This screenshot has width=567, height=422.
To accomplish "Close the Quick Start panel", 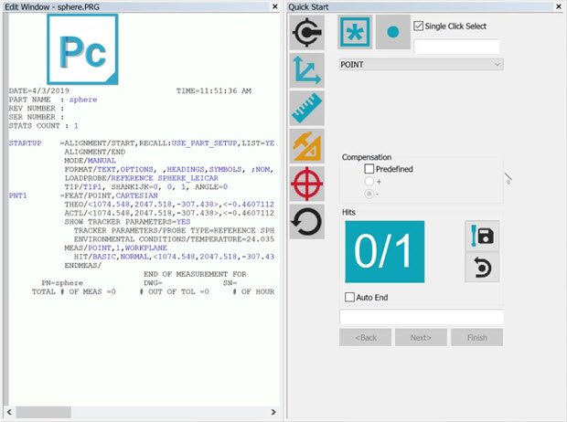I will pos(557,6).
